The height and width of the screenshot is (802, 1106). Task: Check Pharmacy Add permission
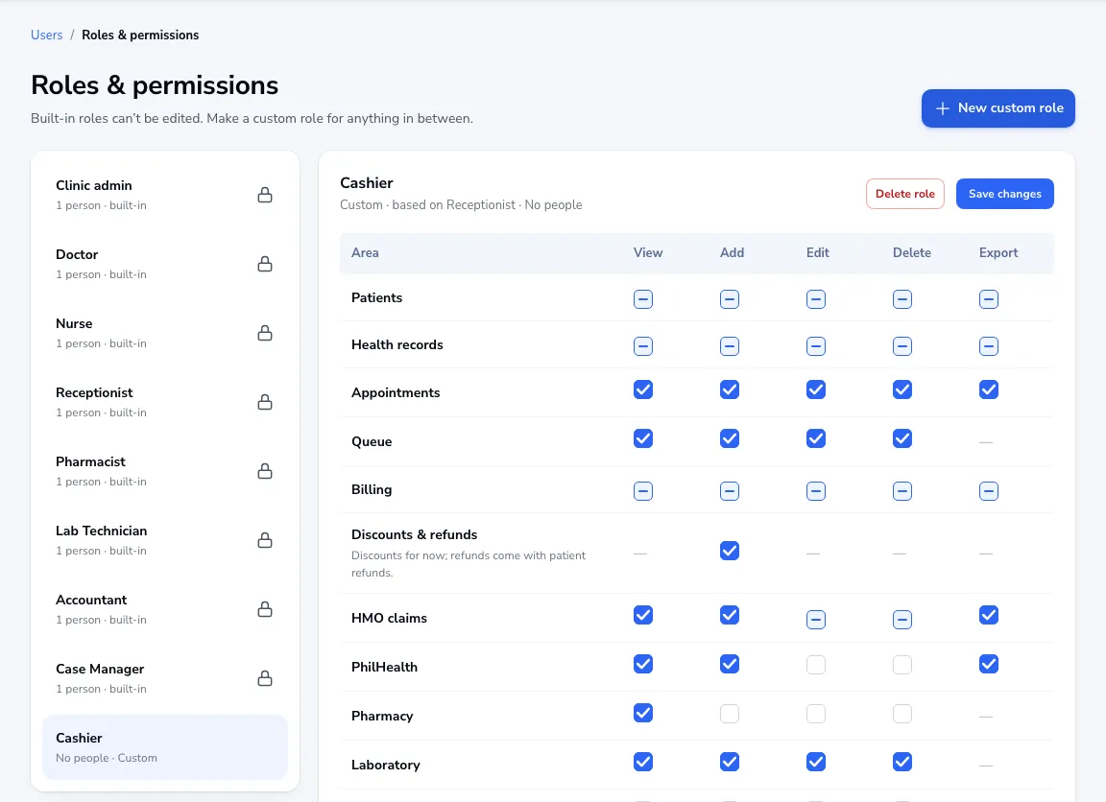(x=730, y=714)
